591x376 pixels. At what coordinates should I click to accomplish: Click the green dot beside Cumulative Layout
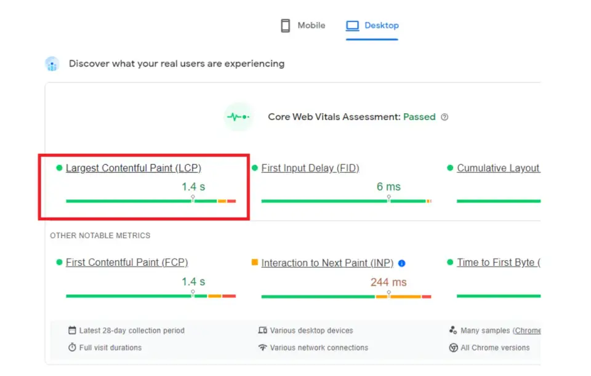pyautogui.click(x=450, y=167)
